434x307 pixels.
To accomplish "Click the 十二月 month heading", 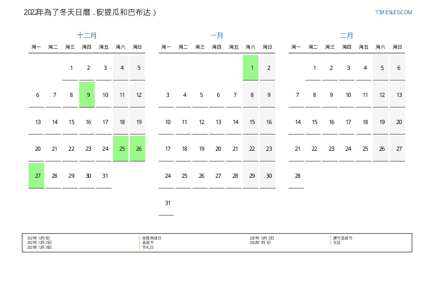I will click(87, 36).
